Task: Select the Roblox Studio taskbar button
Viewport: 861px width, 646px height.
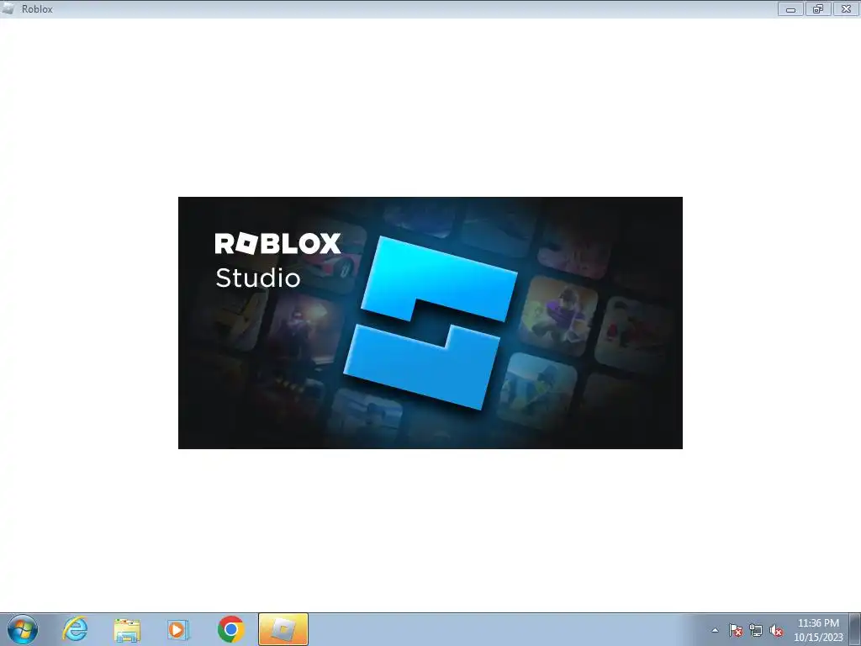Action: click(283, 629)
